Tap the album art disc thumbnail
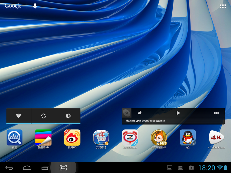Viewport: 231px width, 173px height. click(x=127, y=113)
